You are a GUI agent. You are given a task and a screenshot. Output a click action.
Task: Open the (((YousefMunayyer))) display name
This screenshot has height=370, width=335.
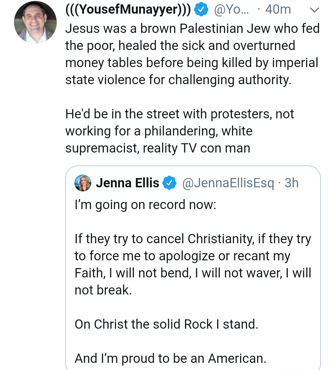pos(128,10)
